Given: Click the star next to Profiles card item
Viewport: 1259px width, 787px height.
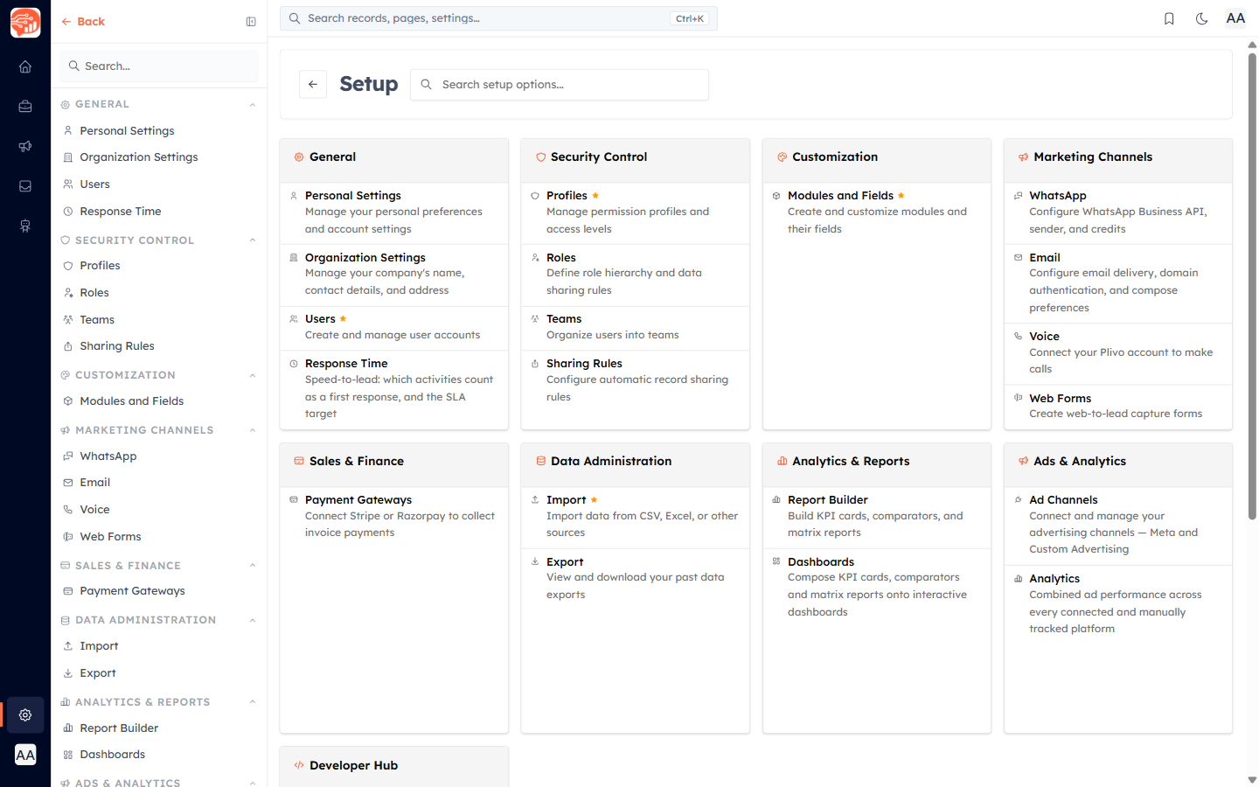Looking at the screenshot, I should [x=595, y=195].
